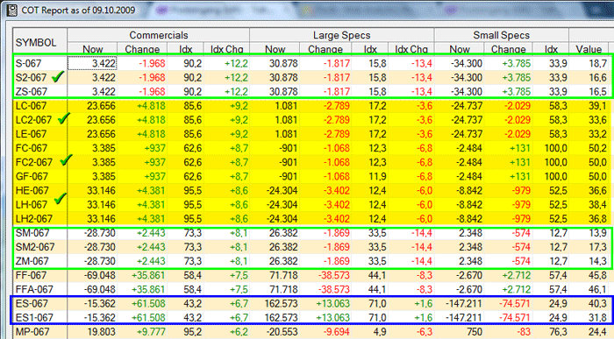Open the COT Report window icon menu

(11, 10)
